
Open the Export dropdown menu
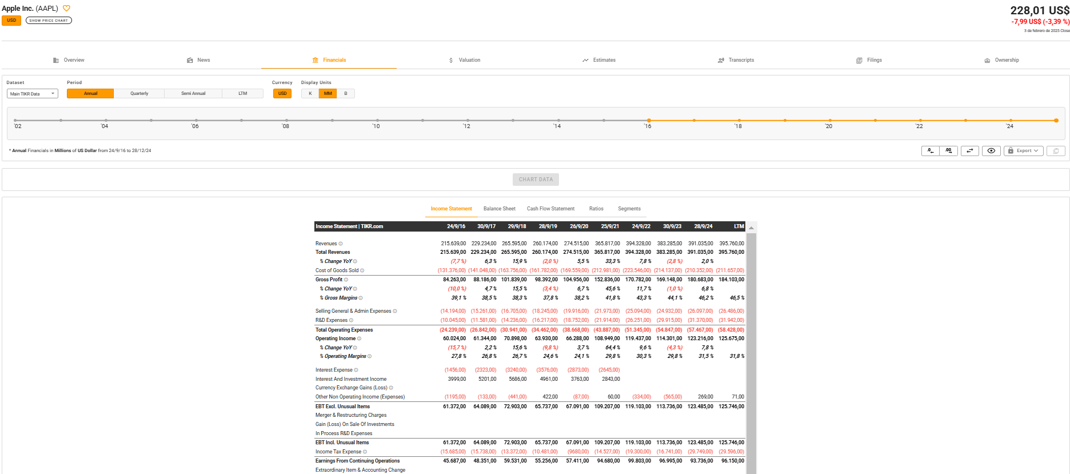pos(1024,151)
